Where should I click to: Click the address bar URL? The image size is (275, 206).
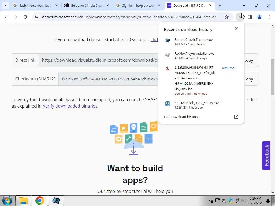pos(129,17)
